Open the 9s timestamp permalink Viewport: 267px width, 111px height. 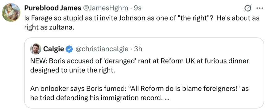point(138,8)
